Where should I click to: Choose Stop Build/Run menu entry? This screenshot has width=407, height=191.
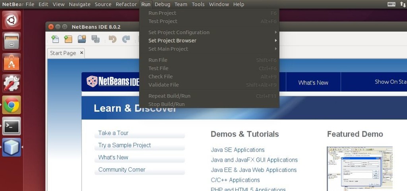[209, 104]
